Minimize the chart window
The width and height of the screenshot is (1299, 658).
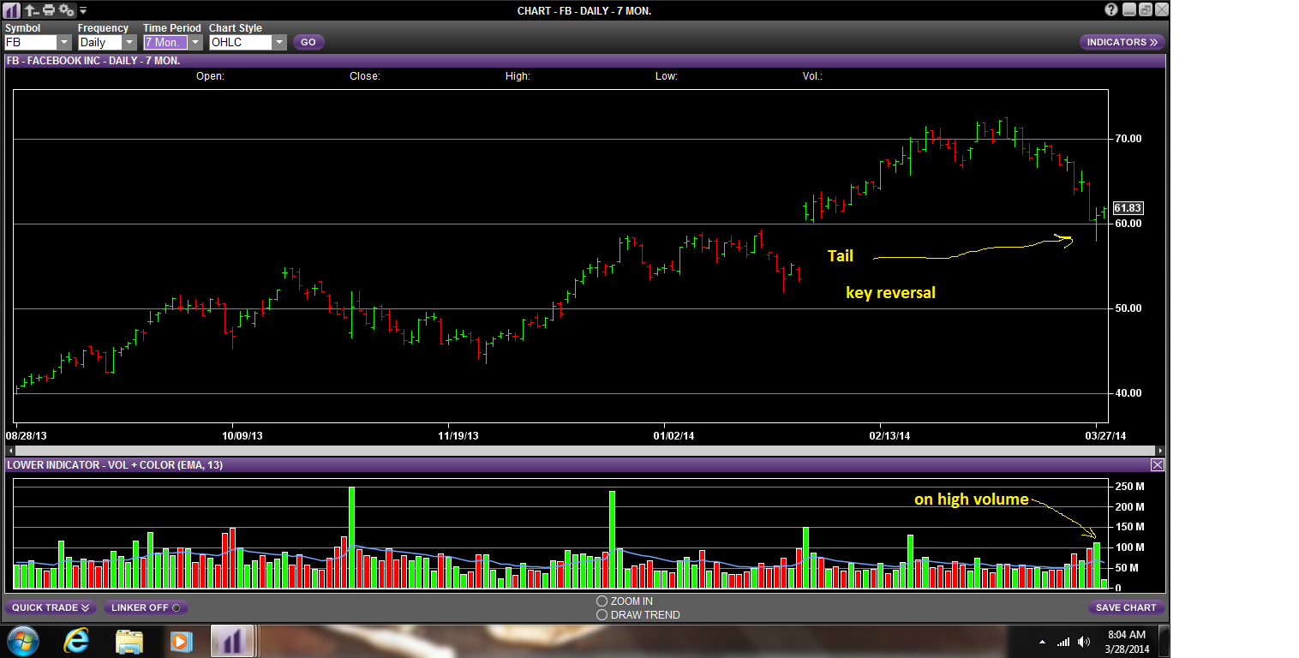point(1129,10)
